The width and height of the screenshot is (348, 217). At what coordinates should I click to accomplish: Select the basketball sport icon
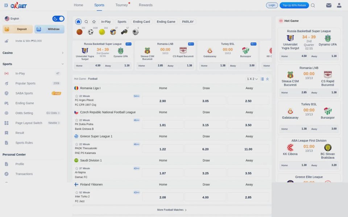point(79,32)
